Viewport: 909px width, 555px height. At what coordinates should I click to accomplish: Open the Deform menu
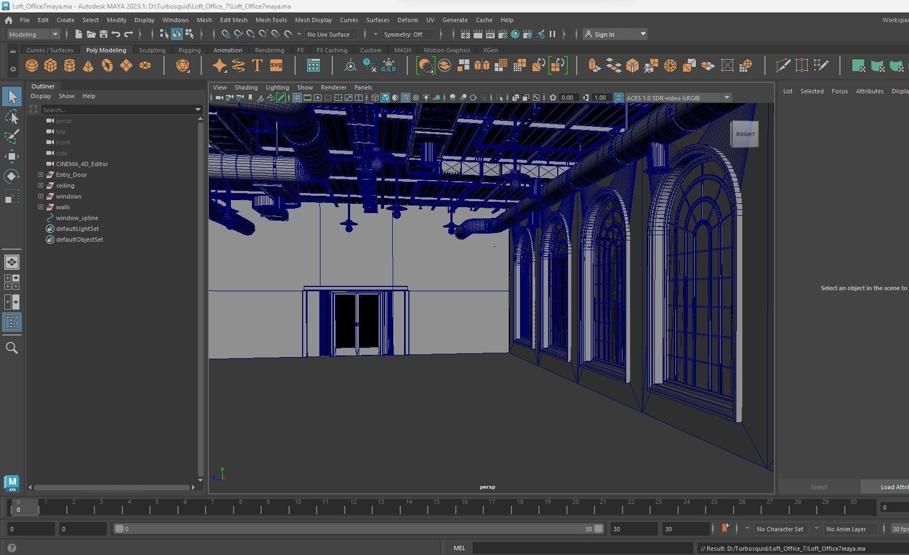[x=407, y=20]
